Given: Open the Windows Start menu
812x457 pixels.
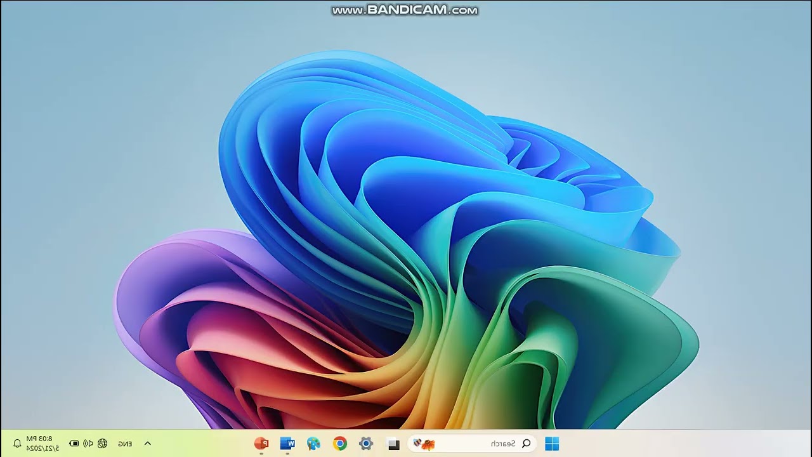Looking at the screenshot, I should pos(552,444).
